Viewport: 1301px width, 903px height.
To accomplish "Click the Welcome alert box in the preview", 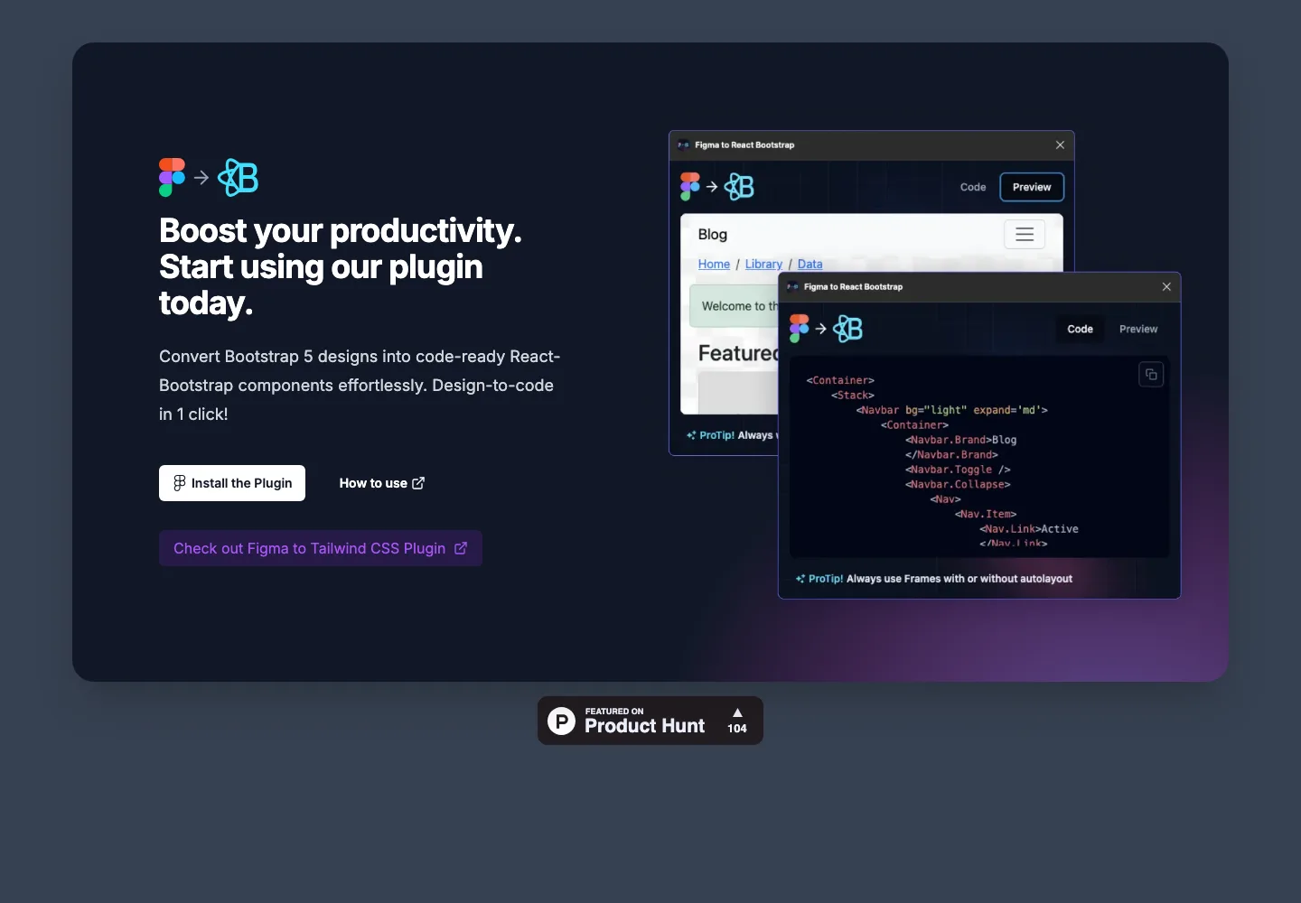I will click(x=734, y=306).
